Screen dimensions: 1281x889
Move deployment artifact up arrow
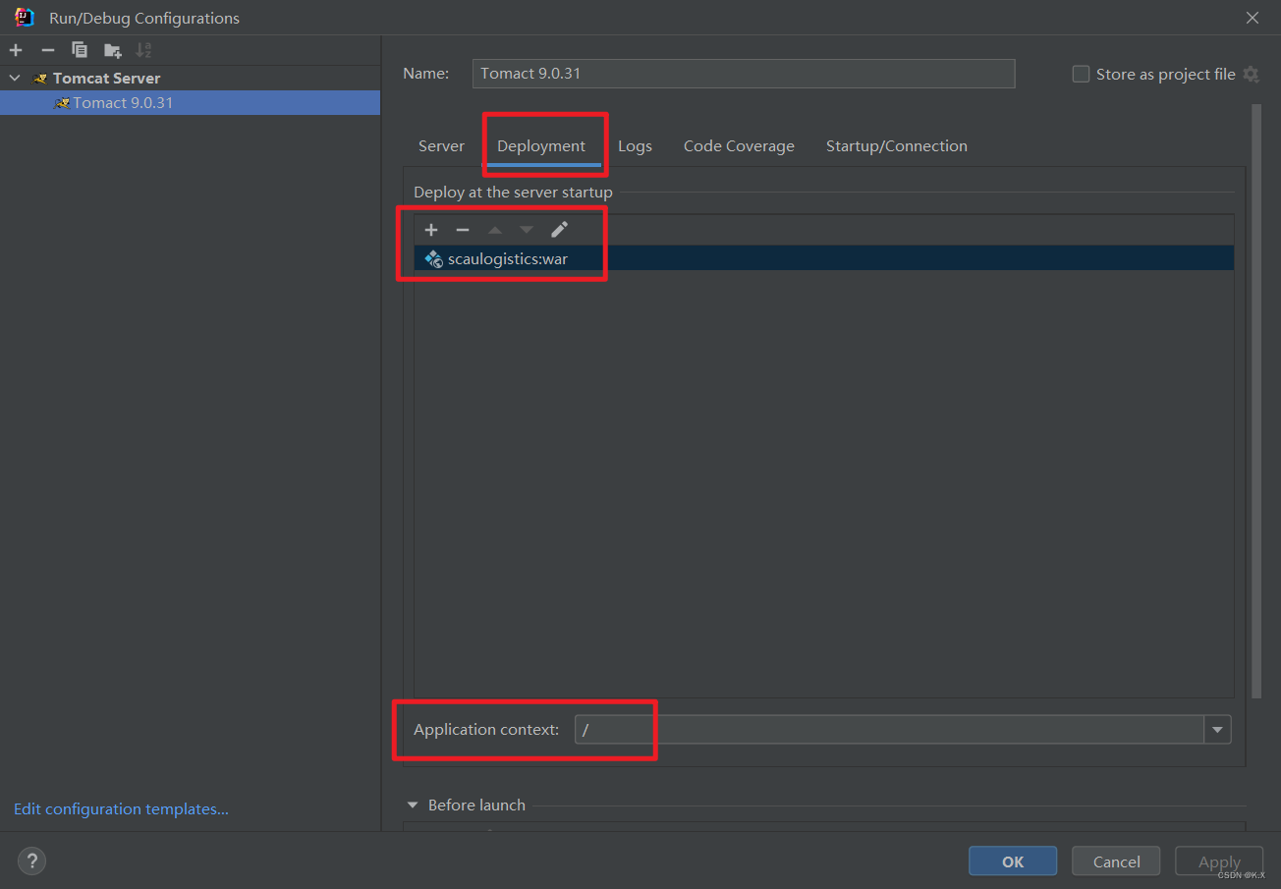click(495, 229)
